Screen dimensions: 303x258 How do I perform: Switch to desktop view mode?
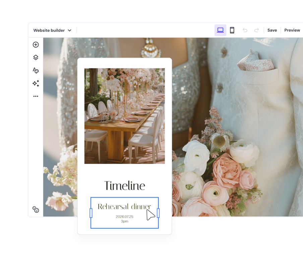coord(220,30)
